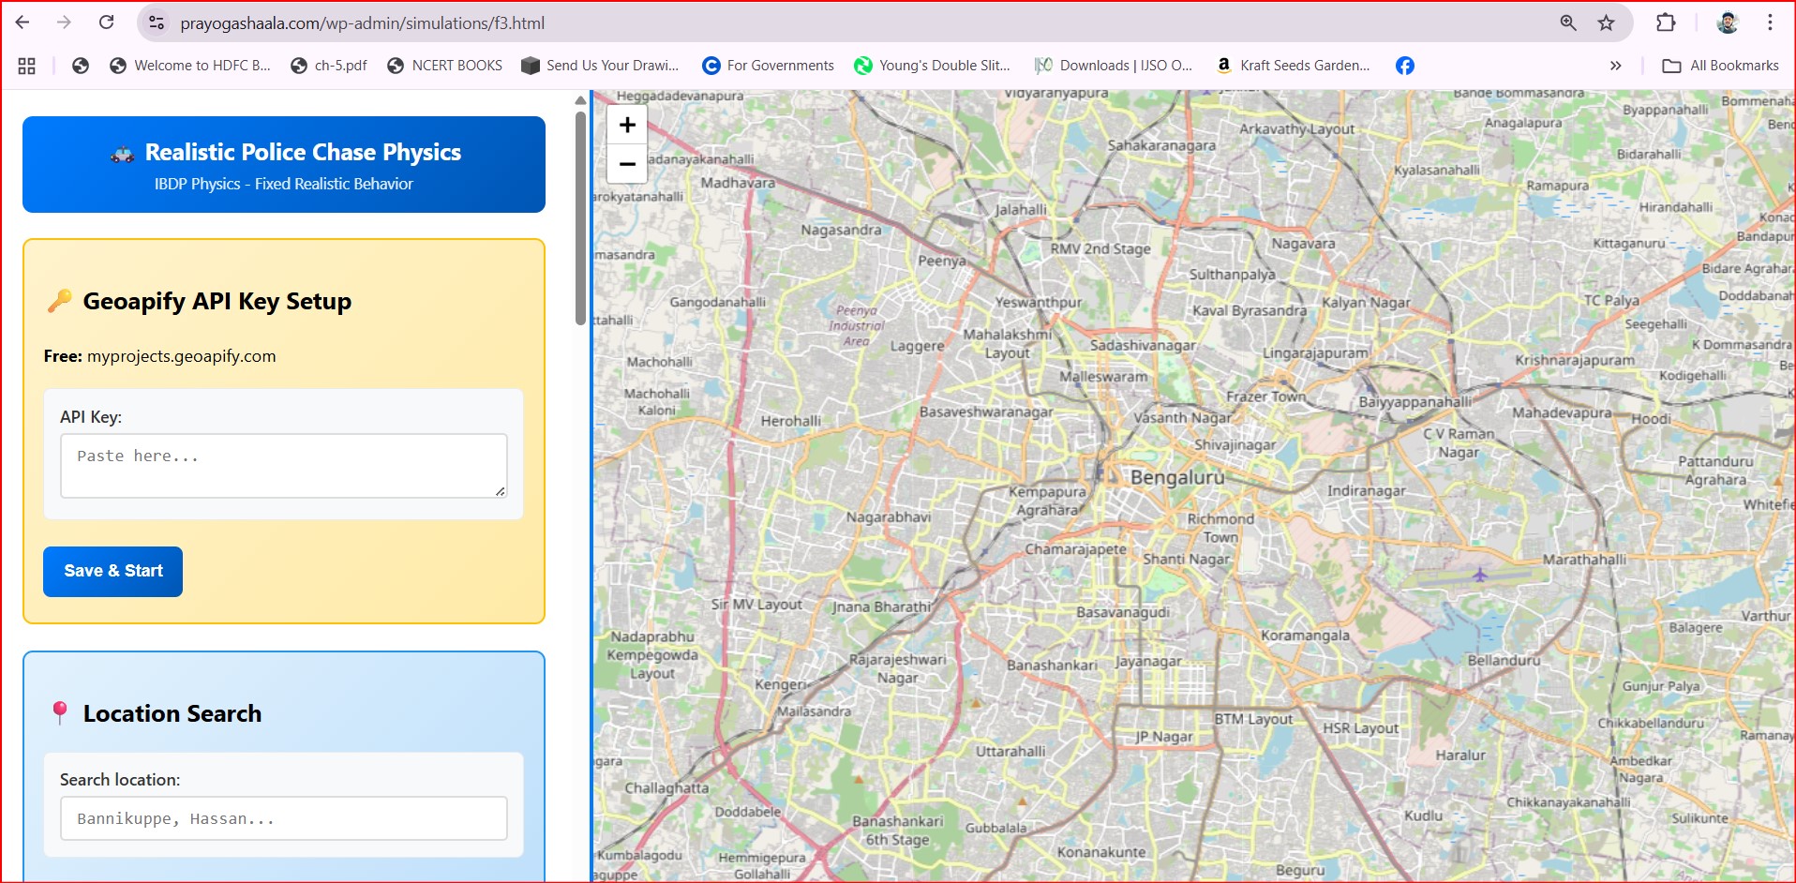Viewport: 1796px width, 883px height.
Task: Open the Facebook bookmark icon
Action: click(x=1404, y=66)
